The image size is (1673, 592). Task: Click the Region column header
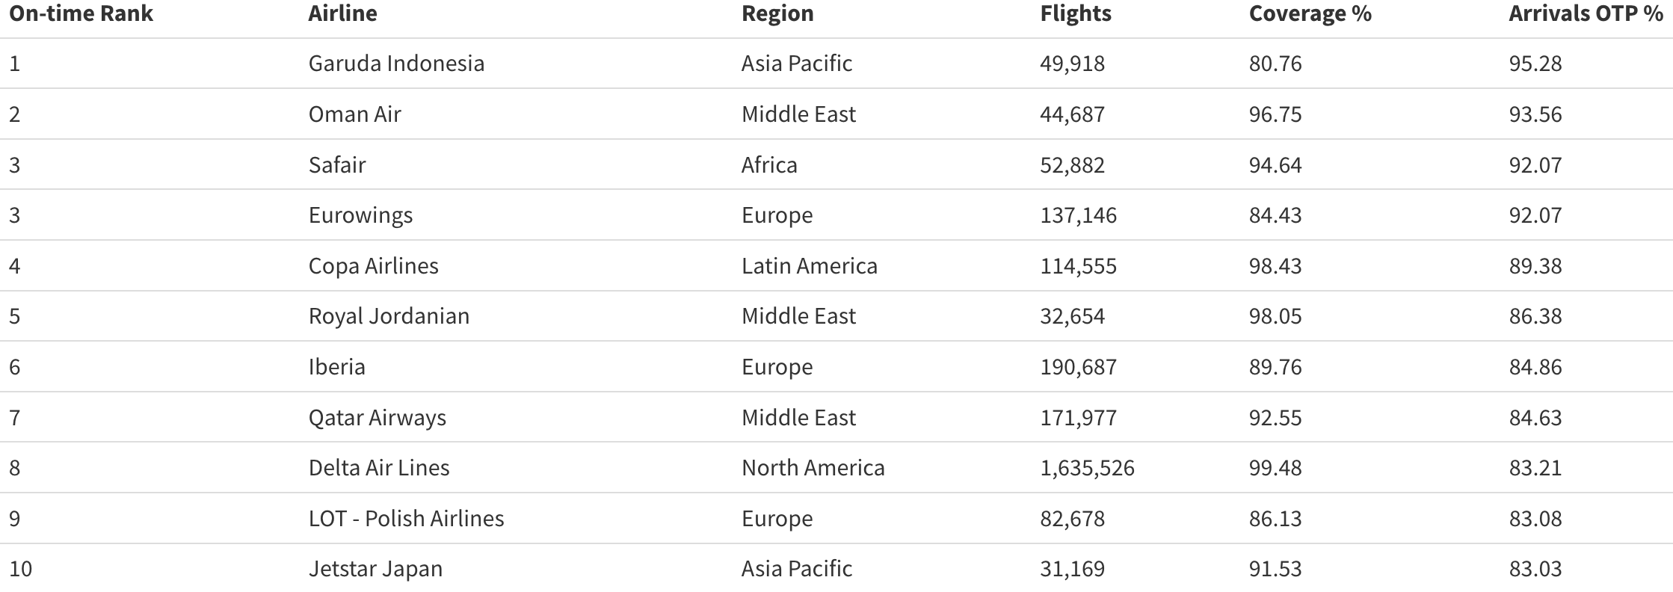click(x=777, y=13)
